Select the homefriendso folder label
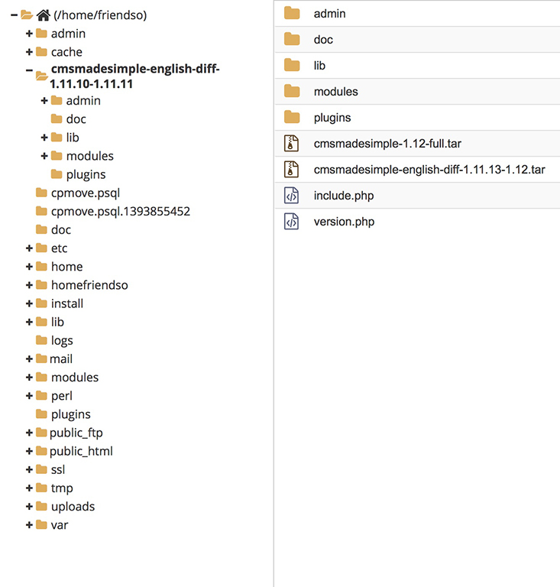560x587 pixels. [89, 285]
